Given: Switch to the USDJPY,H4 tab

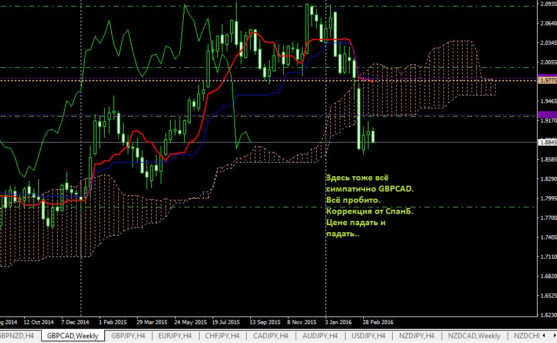Looking at the screenshot, I should point(369,335).
